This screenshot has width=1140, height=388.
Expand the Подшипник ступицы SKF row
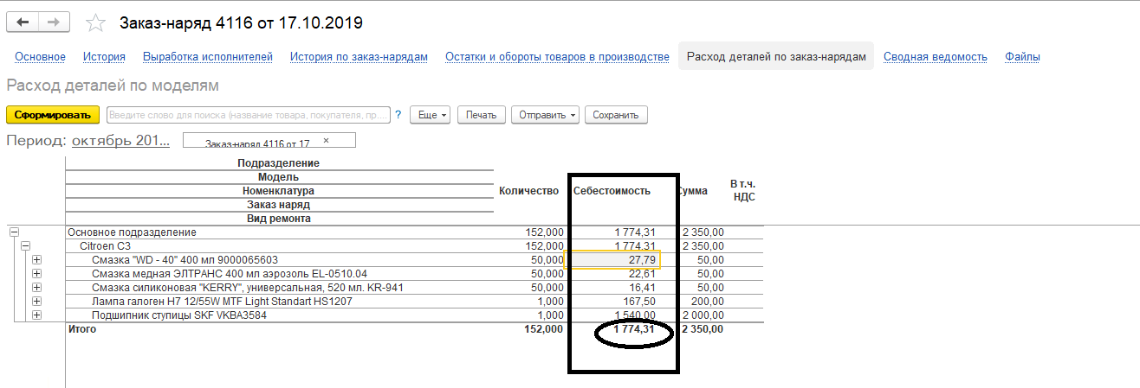pos(36,315)
